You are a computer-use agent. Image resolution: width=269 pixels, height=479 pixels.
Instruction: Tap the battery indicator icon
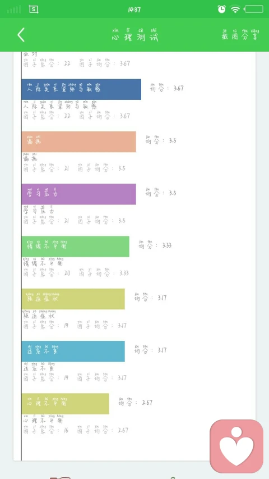click(254, 9)
